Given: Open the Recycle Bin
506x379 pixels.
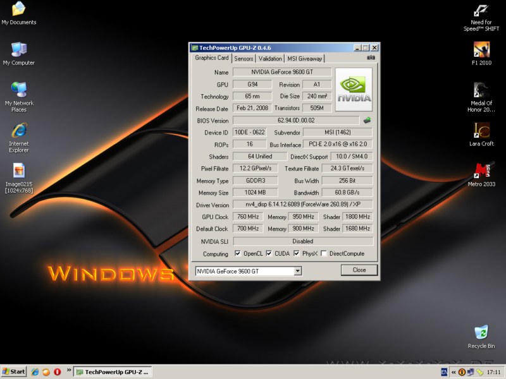Looking at the screenshot, I should pos(481,332).
